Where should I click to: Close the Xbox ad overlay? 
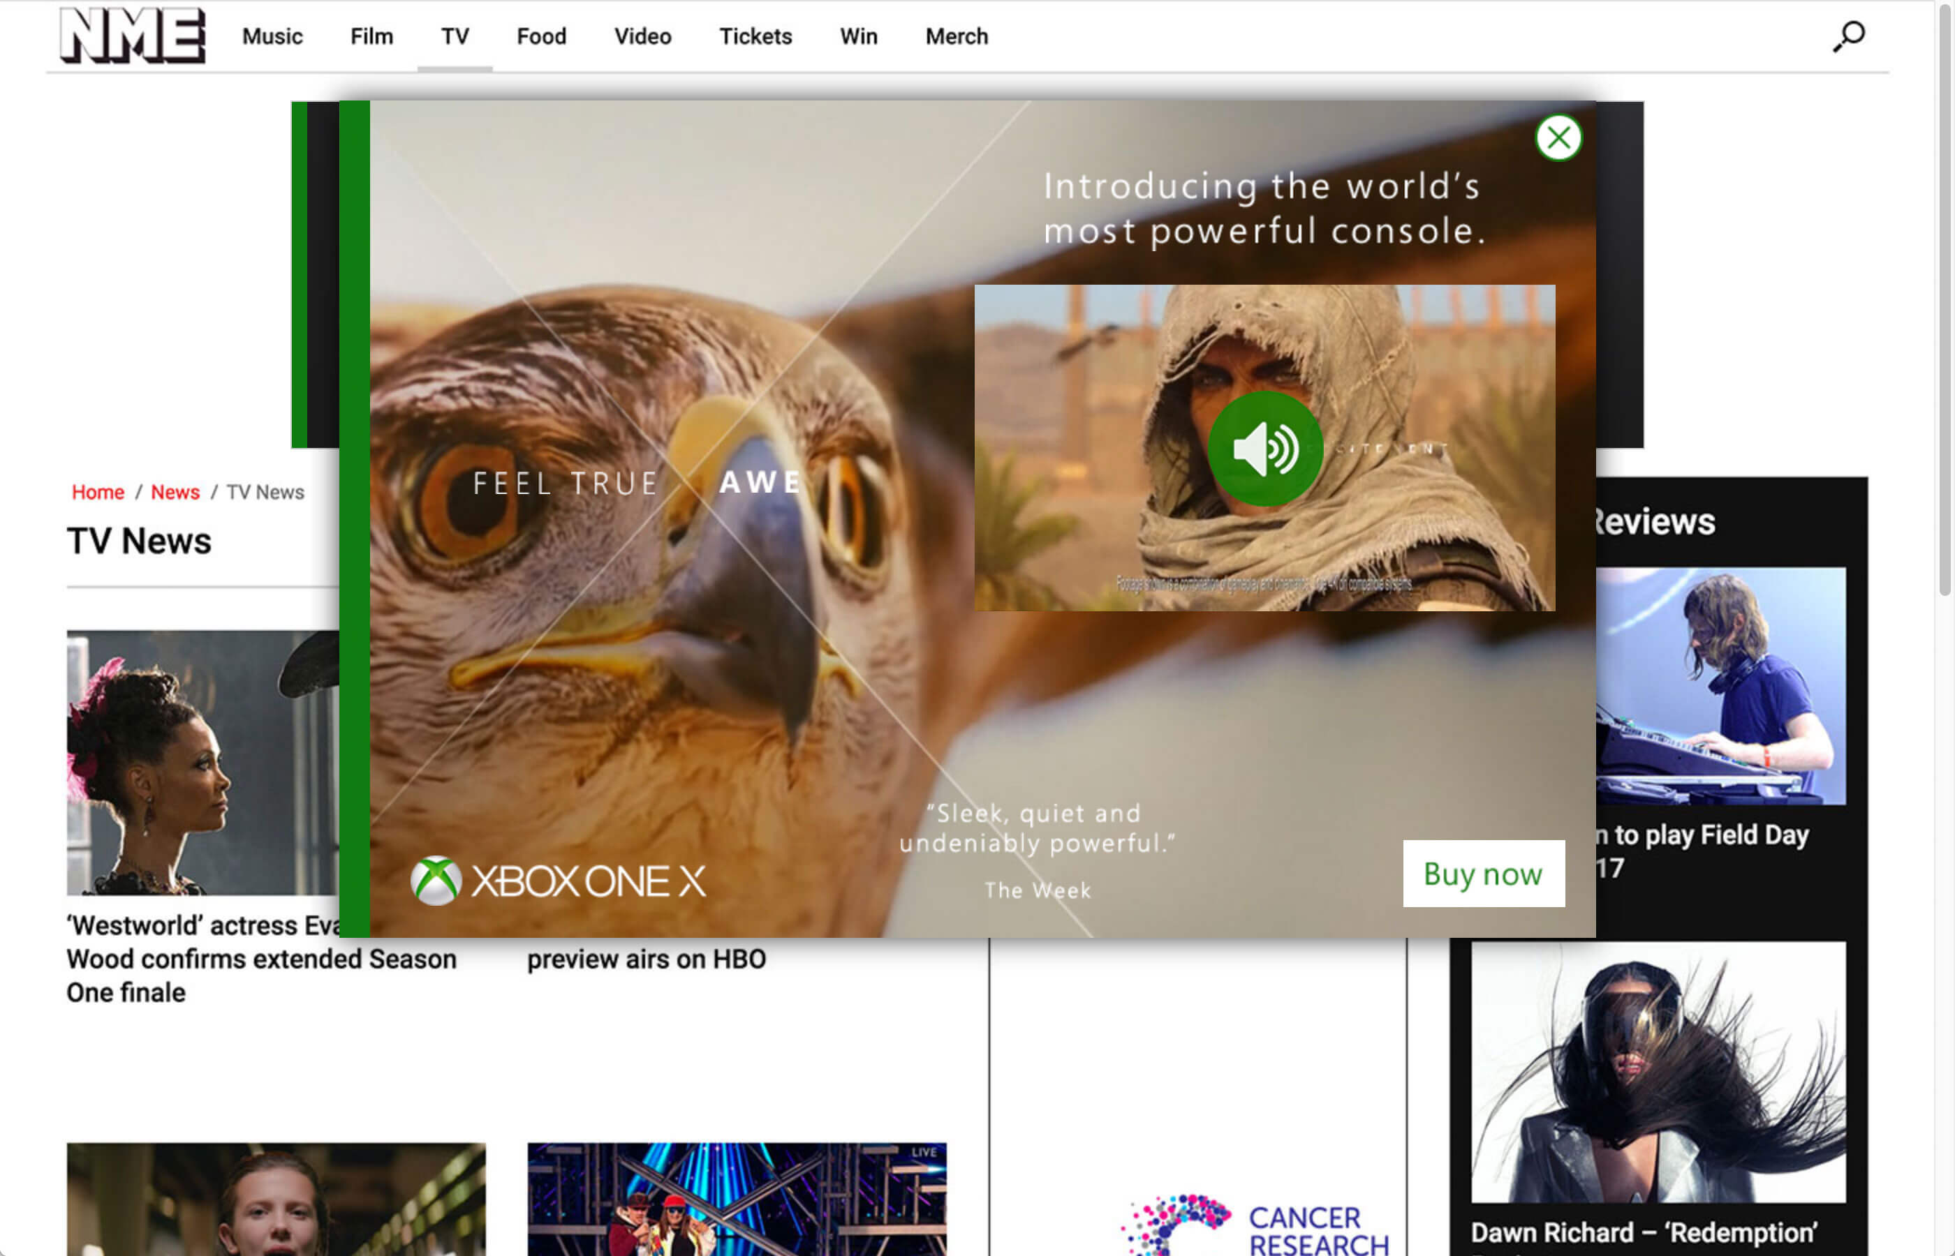click(x=1558, y=138)
